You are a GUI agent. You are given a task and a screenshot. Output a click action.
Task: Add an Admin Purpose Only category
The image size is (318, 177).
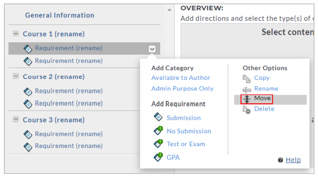click(182, 88)
